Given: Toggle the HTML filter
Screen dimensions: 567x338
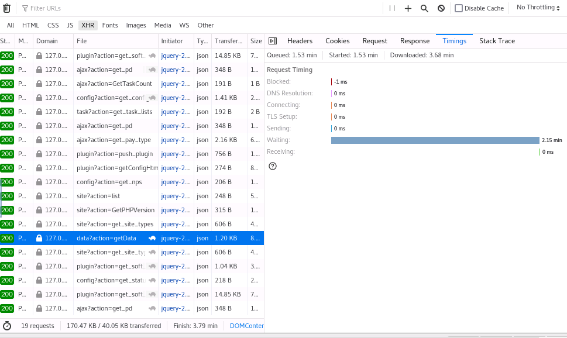Looking at the screenshot, I should click(x=30, y=25).
